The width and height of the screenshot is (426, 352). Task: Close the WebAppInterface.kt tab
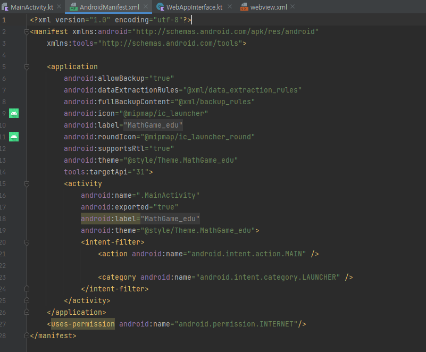(230, 6)
